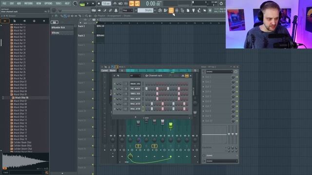Viewport: 312px width, 175px height.
Task: Toggle highlighted step/piano roll view icon in Channel rack
Action: click(187, 76)
